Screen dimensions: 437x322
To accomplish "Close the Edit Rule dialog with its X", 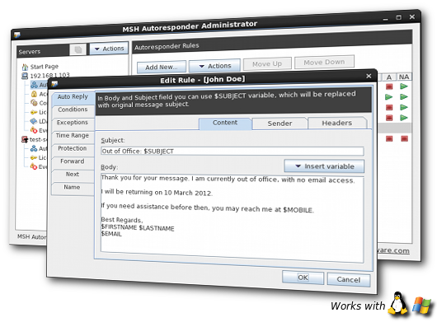I will (x=369, y=76).
